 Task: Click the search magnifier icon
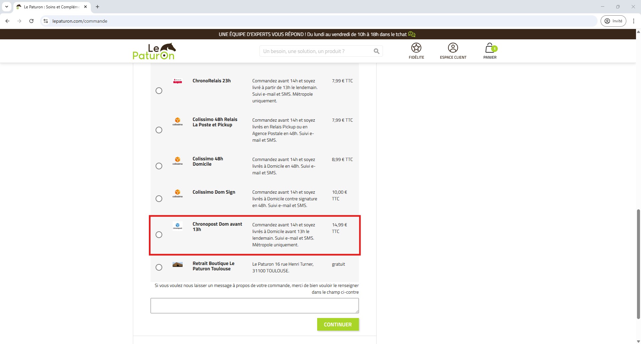tap(376, 51)
